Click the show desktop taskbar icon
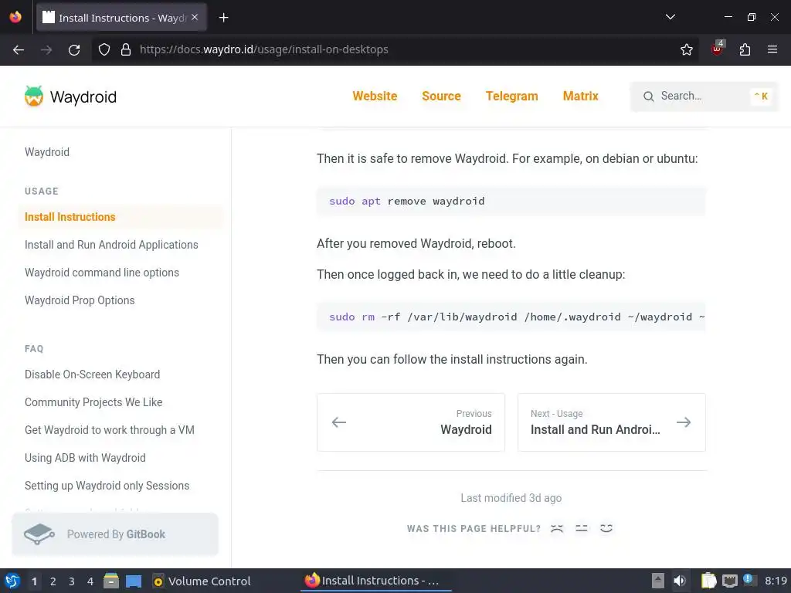The height and width of the screenshot is (593, 791). (134, 581)
